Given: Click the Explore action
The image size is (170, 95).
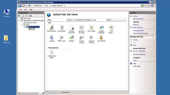Looking at the screenshot, I should click(x=135, y=16).
